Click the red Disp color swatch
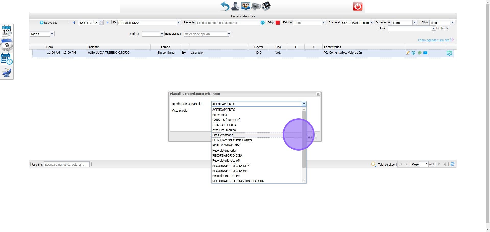The height and width of the screenshot is (232, 490). click(x=278, y=23)
